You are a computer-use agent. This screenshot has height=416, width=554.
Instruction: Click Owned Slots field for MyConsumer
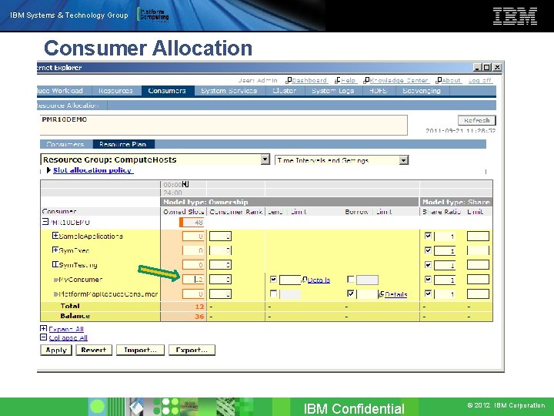coord(193,280)
